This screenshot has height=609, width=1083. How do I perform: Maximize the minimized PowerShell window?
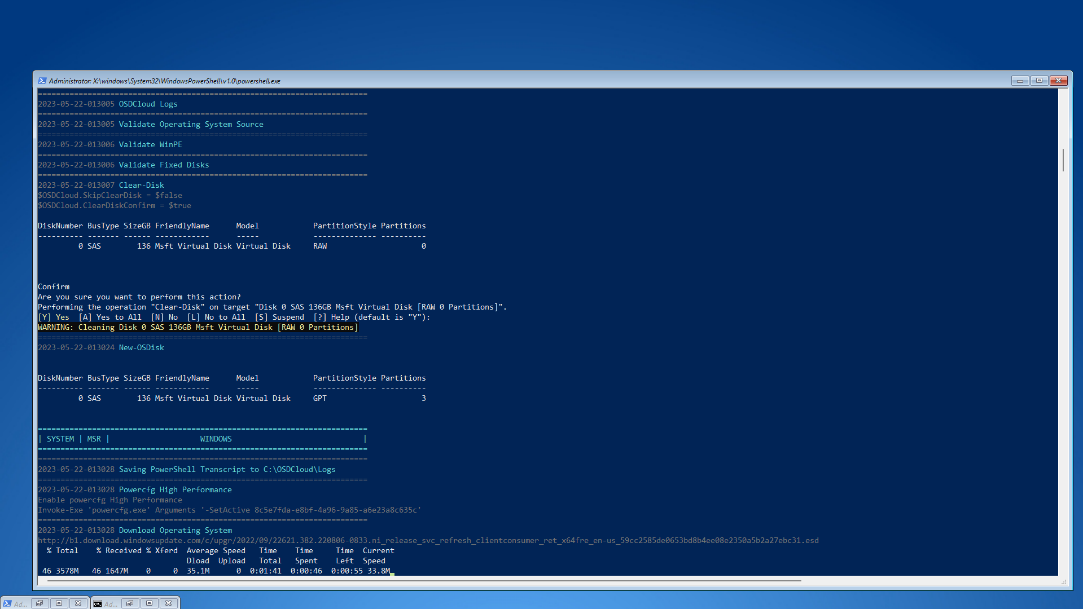coord(59,603)
